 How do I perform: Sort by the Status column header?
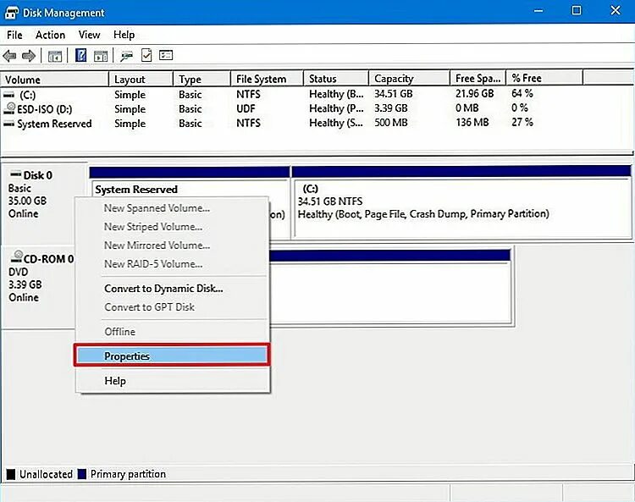[x=336, y=79]
